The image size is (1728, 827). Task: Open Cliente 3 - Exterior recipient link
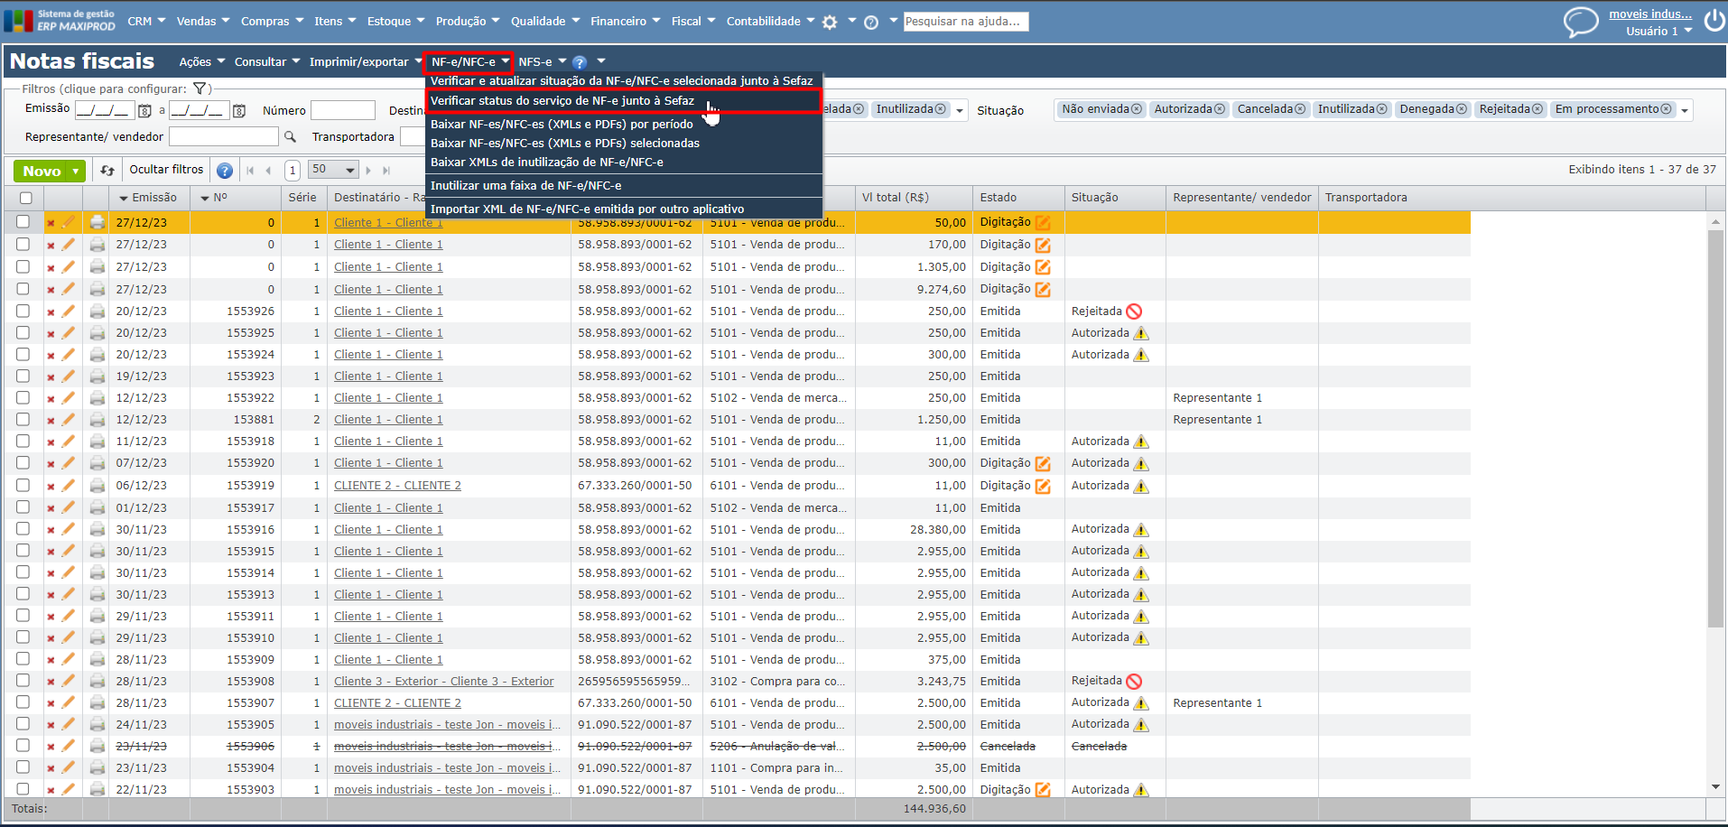coord(443,682)
